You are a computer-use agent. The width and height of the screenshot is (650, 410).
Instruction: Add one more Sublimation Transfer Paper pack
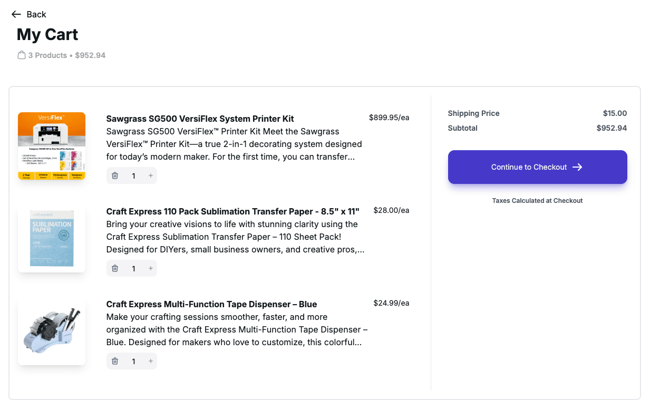pos(151,268)
